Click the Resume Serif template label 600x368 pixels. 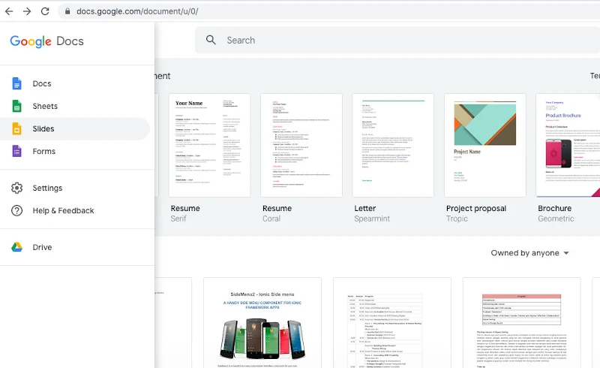click(185, 213)
